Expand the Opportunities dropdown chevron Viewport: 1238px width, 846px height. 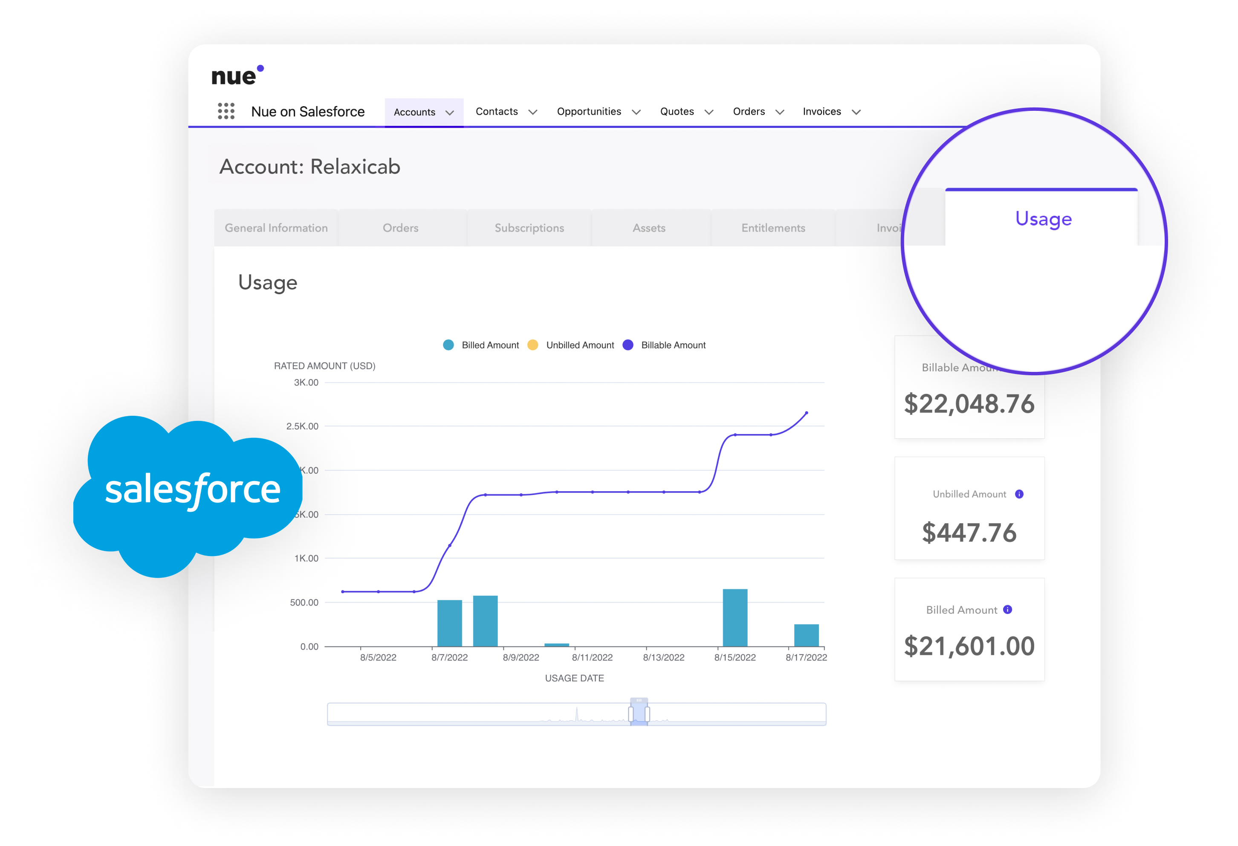pyautogui.click(x=636, y=112)
